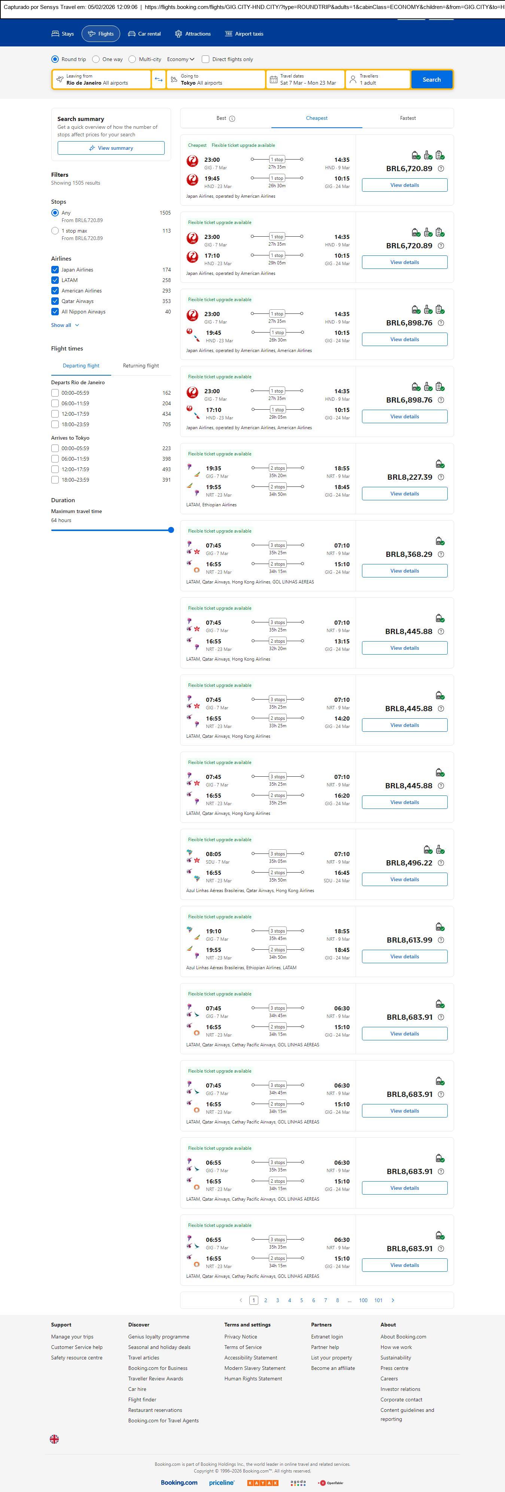Open the Travellers 1 adult selector
505x1492 pixels.
coord(378,79)
